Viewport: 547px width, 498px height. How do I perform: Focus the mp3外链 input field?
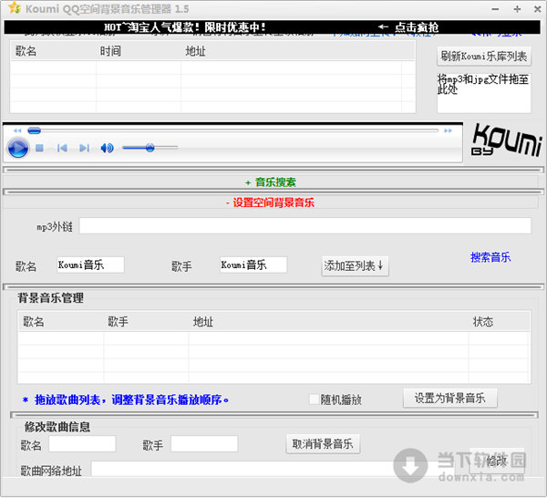(x=304, y=226)
